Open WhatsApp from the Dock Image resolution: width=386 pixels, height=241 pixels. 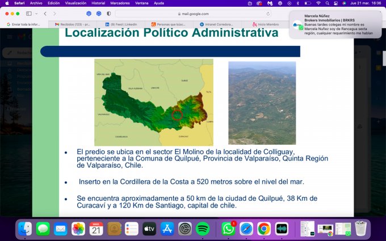pyautogui.click(x=228, y=229)
